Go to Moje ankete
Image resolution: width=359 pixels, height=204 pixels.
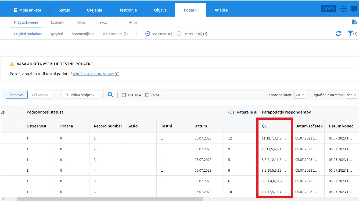pyautogui.click(x=27, y=10)
